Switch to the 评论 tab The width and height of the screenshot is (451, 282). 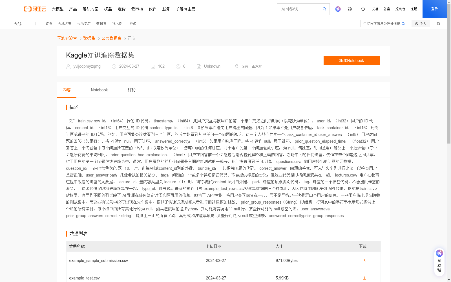click(132, 90)
